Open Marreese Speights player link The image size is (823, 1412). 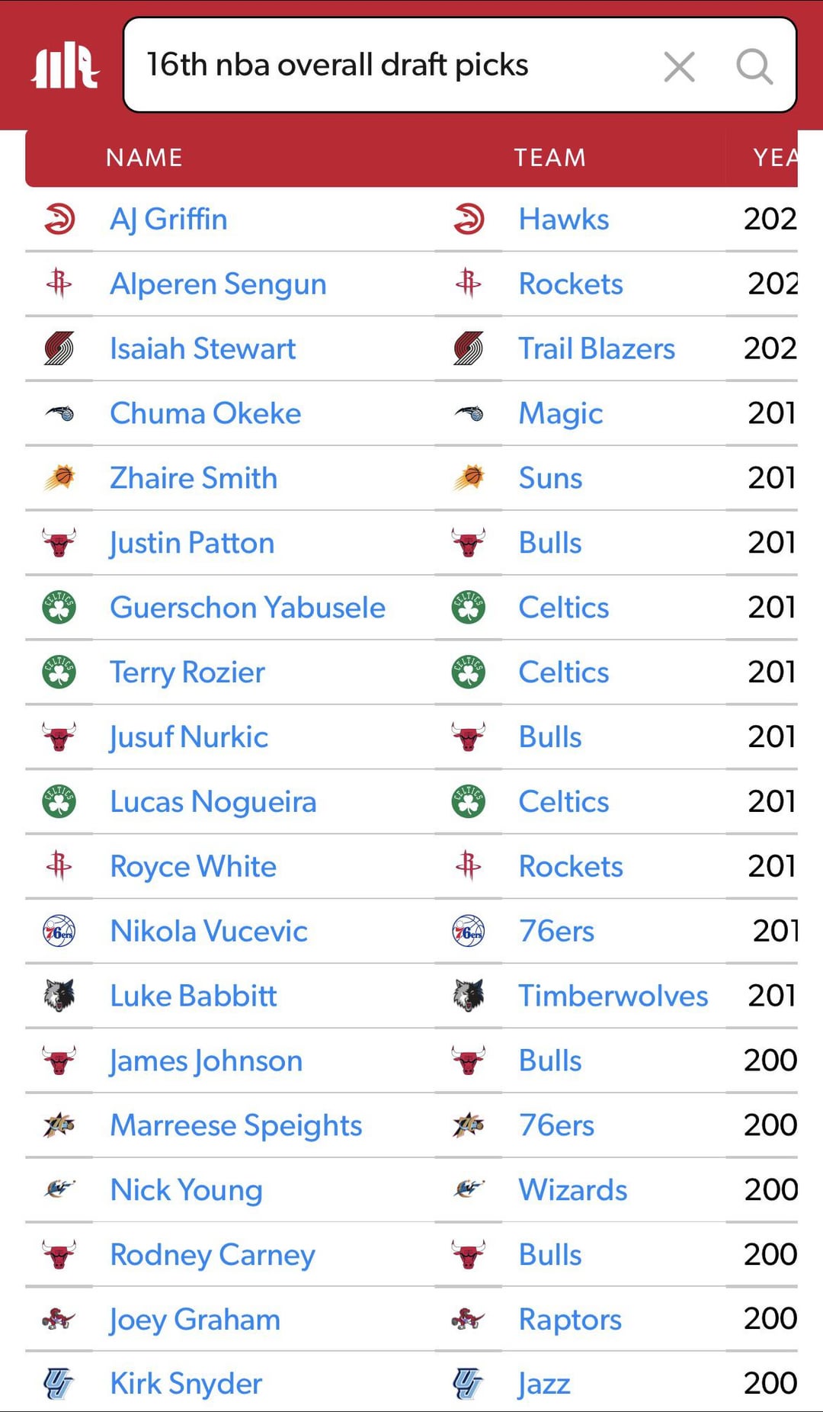236,1125
